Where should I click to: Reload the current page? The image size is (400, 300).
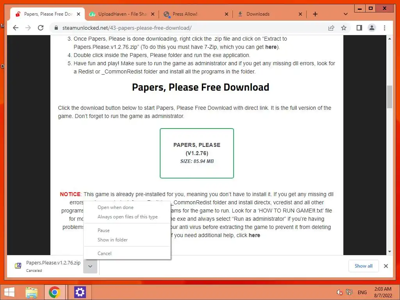click(41, 28)
